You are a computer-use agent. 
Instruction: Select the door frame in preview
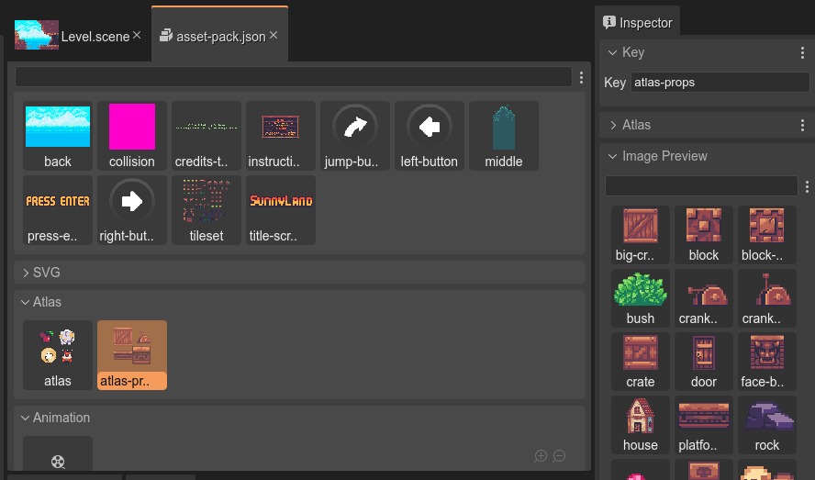coord(704,362)
